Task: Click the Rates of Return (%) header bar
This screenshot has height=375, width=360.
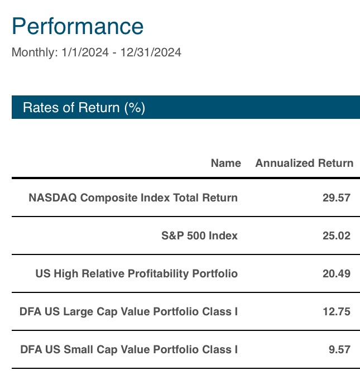Action: point(186,107)
